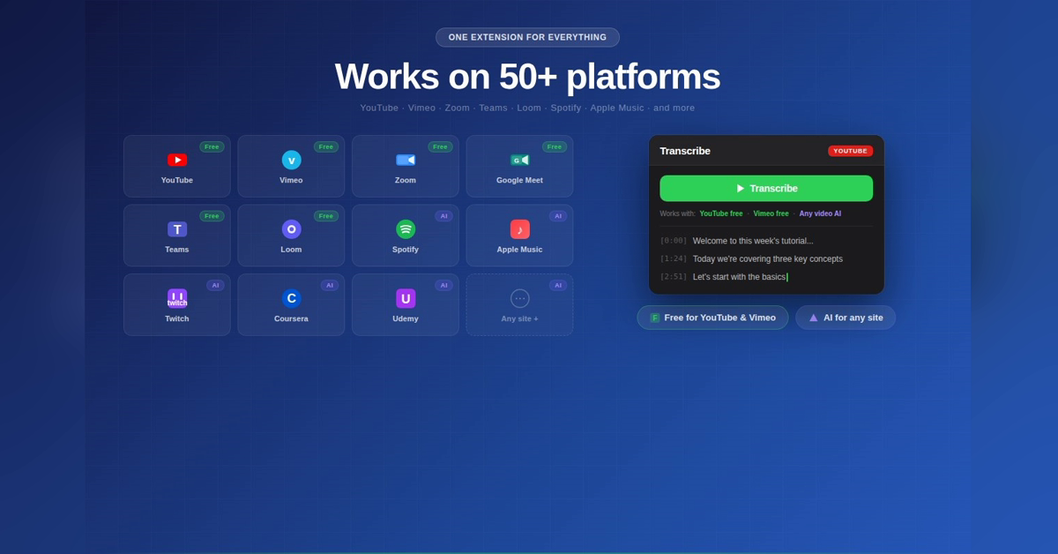Viewport: 1058px width, 554px height.
Task: Click the Udemy U logo icon
Action: [406, 298]
